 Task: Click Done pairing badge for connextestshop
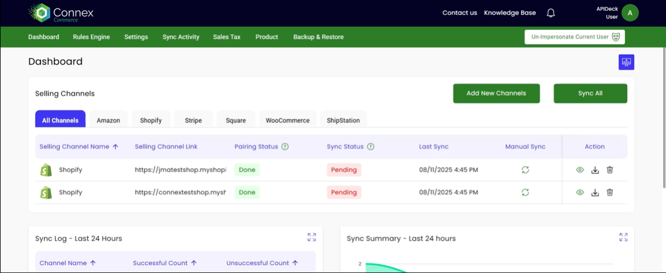(x=247, y=192)
